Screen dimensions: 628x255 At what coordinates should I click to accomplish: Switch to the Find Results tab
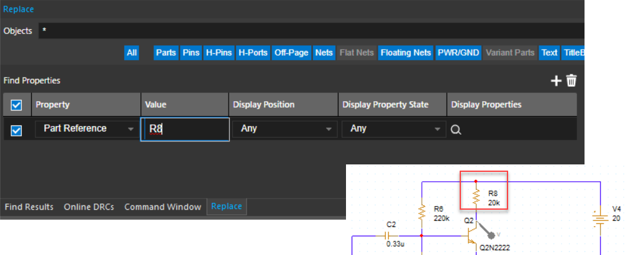coord(29,207)
